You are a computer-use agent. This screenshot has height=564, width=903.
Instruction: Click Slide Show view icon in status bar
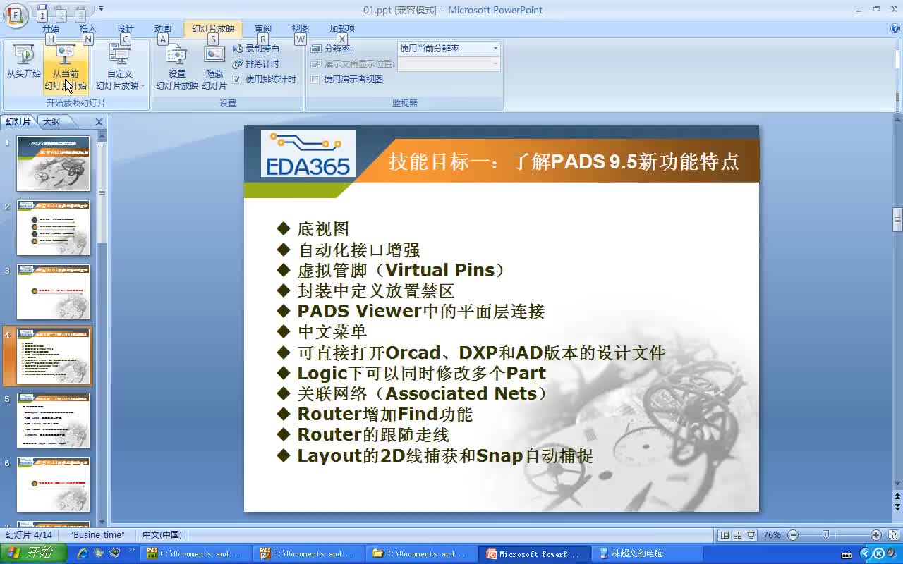tap(751, 535)
